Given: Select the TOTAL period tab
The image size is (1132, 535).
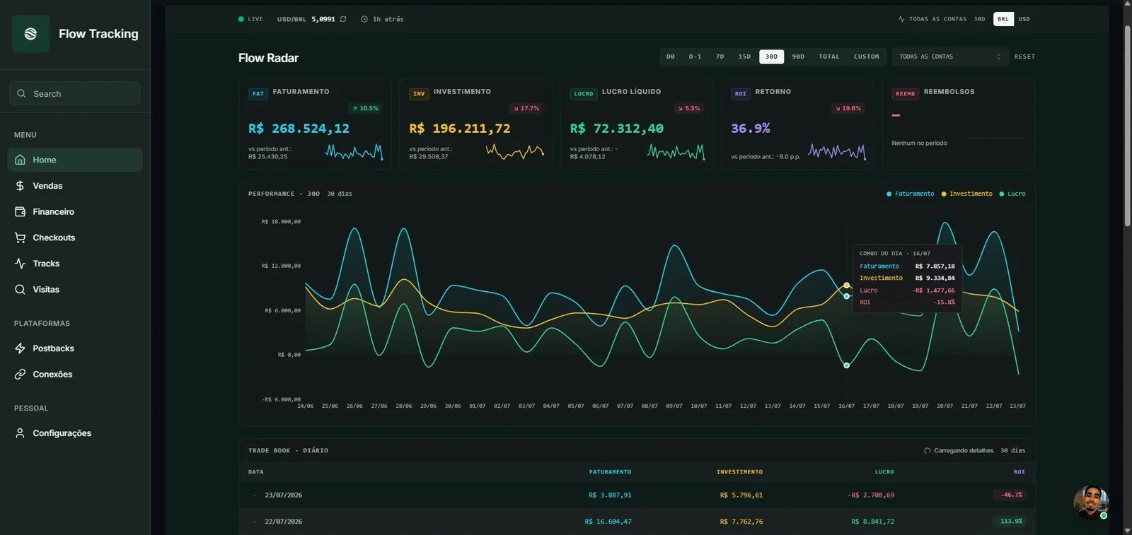Looking at the screenshot, I should coord(829,57).
